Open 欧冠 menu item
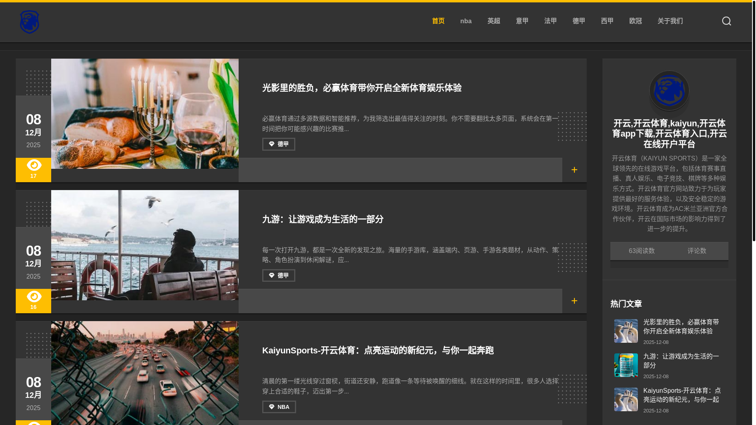Viewport: 756px width, 425px height. point(636,21)
